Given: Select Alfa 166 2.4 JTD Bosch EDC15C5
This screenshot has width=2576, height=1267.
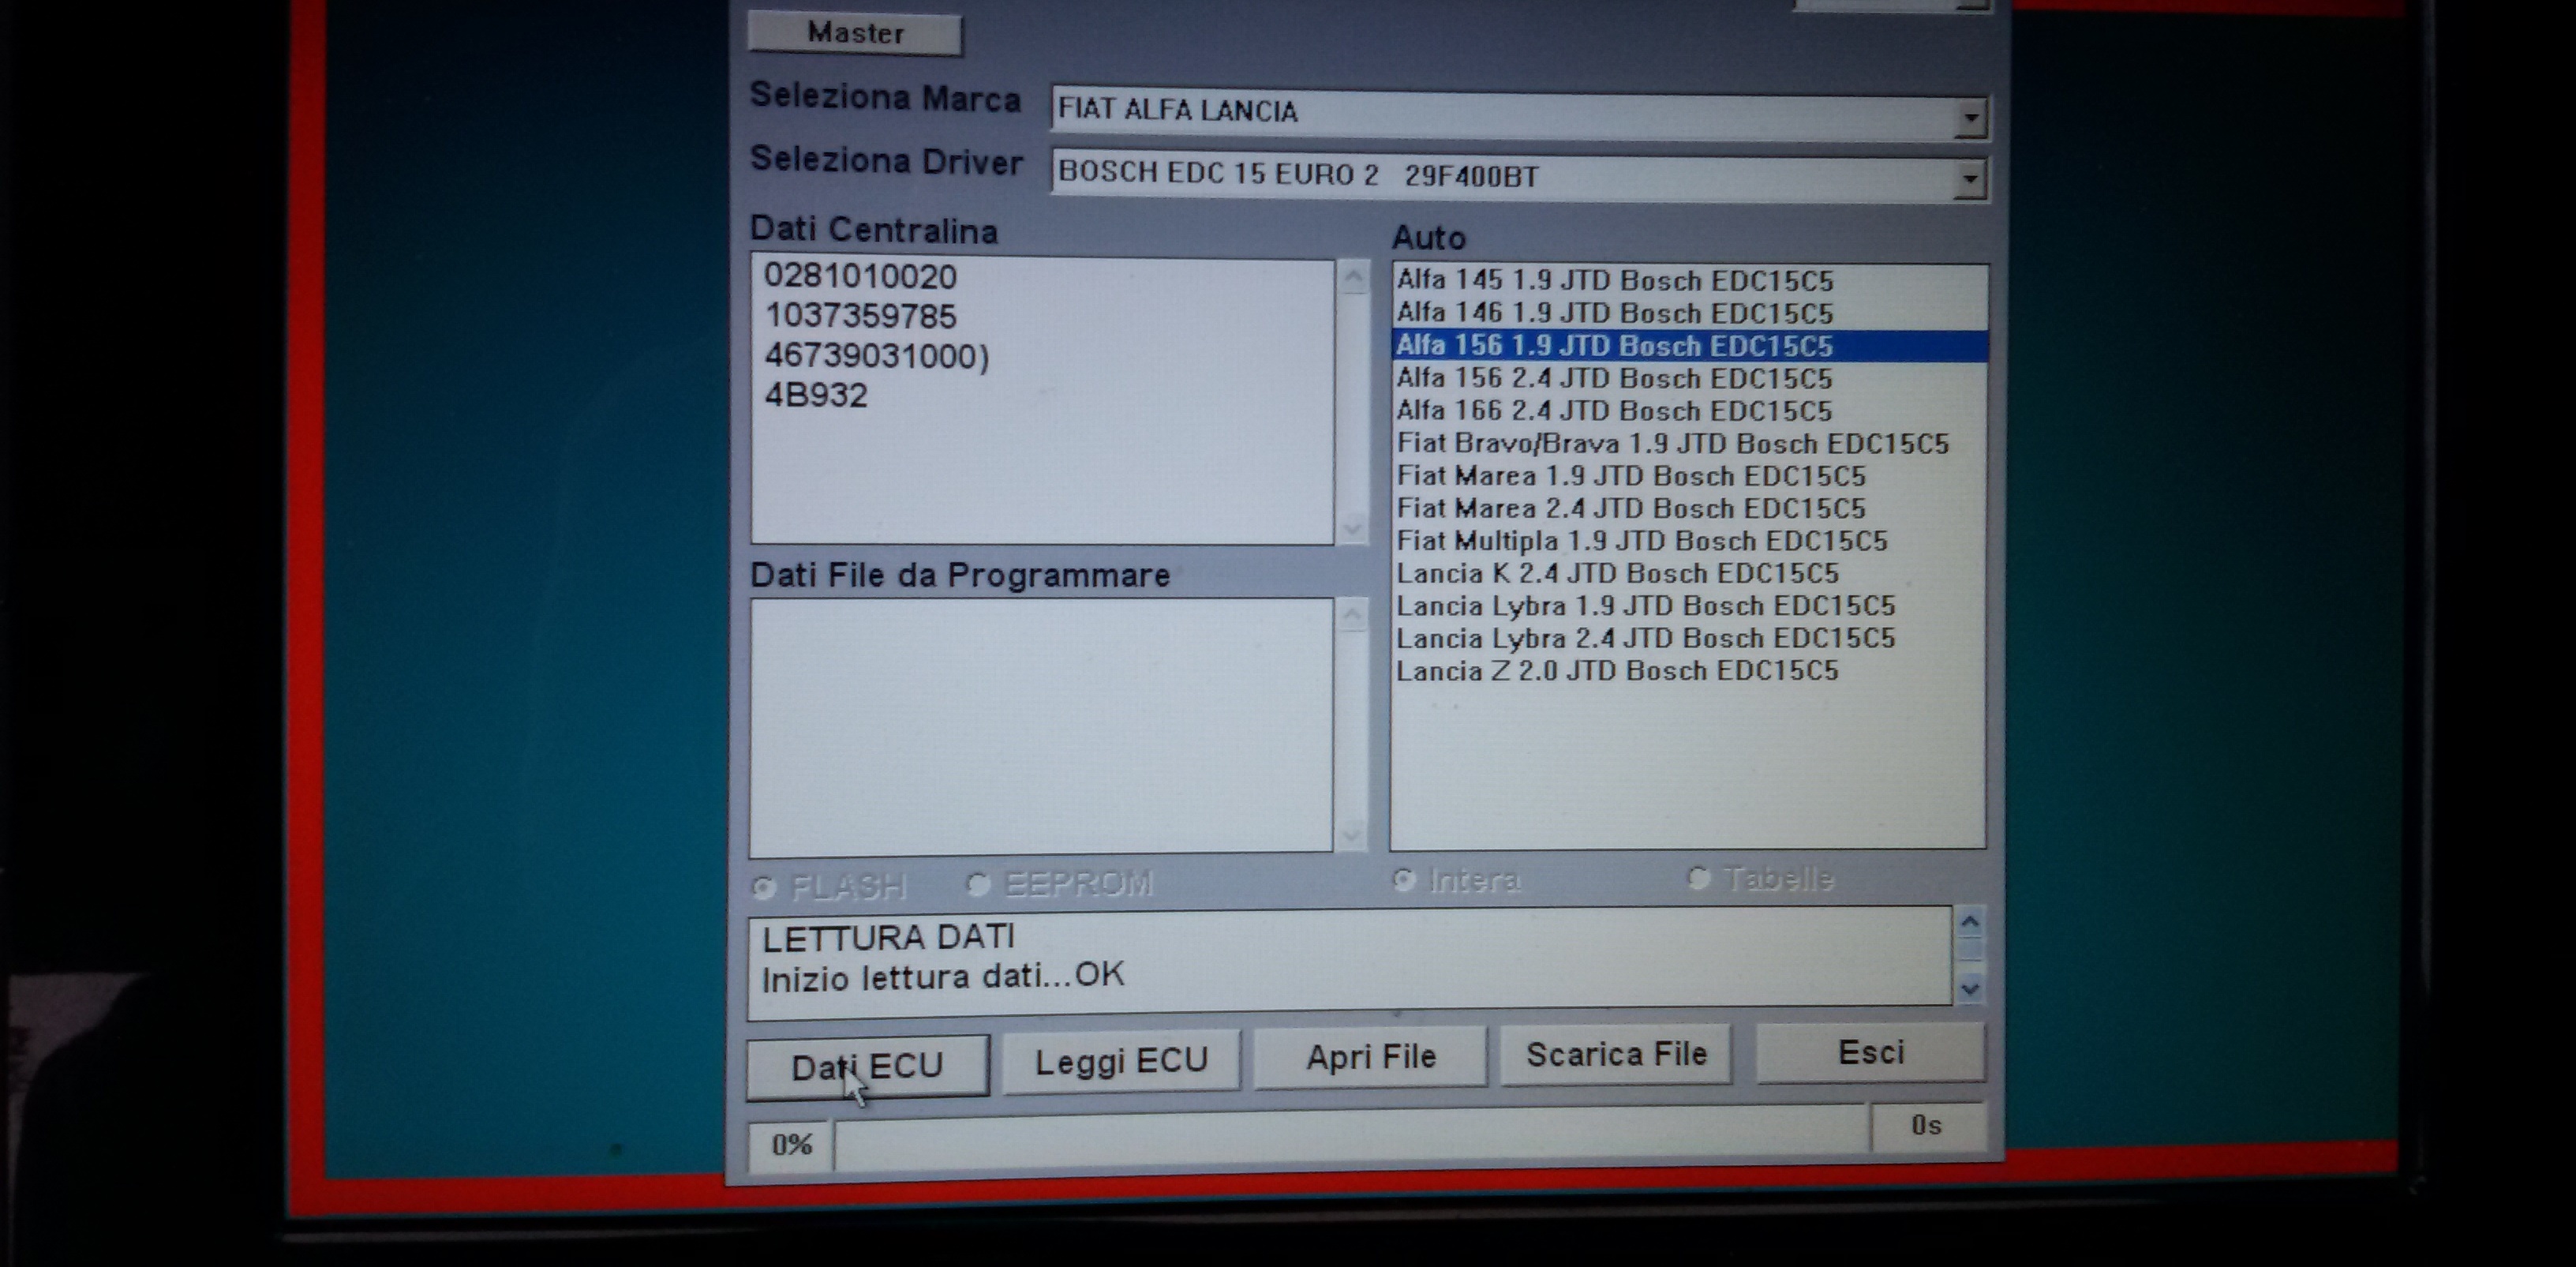Looking at the screenshot, I should [1688, 411].
